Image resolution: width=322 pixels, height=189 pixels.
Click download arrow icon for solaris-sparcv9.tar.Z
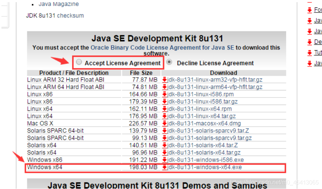(x=164, y=131)
